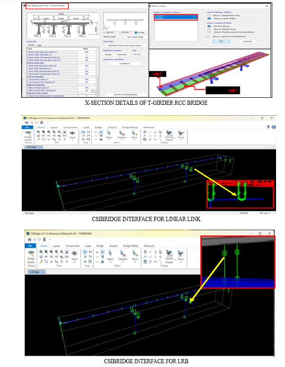Select XZ view in LRB window
Screen dimensions: 285x367
(x=51, y=256)
